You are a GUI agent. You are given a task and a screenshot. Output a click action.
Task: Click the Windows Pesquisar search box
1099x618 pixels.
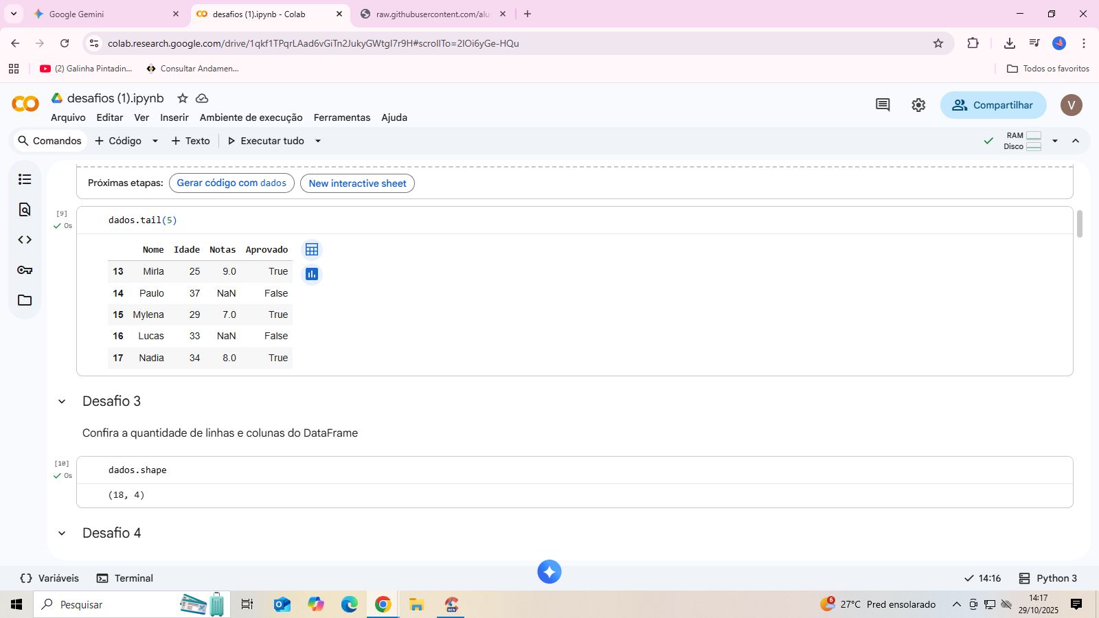[132, 604]
